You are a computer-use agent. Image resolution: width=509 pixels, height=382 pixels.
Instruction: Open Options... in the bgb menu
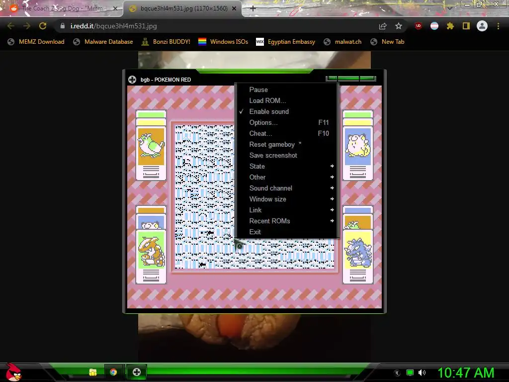click(287, 122)
